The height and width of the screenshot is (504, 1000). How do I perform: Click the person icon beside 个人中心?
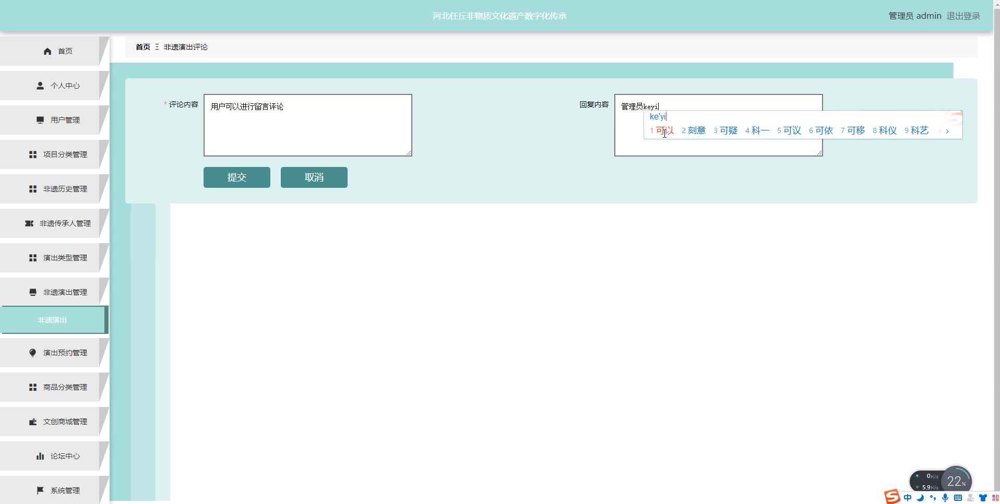tap(40, 86)
